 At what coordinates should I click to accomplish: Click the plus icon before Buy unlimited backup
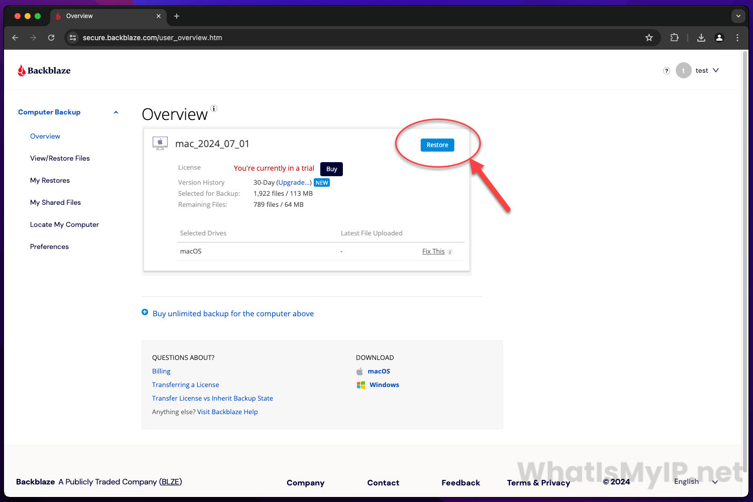click(x=145, y=312)
